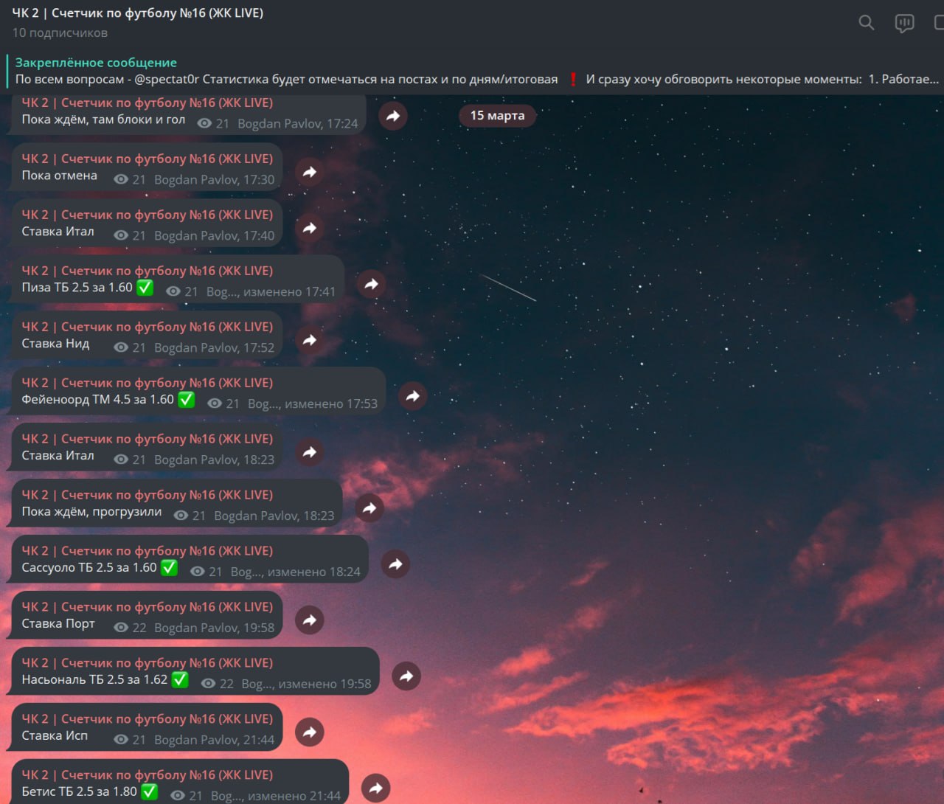The image size is (944, 804).
Task: Open source channel link in 'Ставка Порт' message
Action: tap(147, 607)
